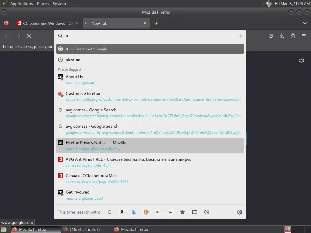Image resolution: width=311 pixels, height=233 pixels.
Task: Open Скачать CCleaner для Mac suggestion
Action: pyautogui.click(x=150, y=178)
